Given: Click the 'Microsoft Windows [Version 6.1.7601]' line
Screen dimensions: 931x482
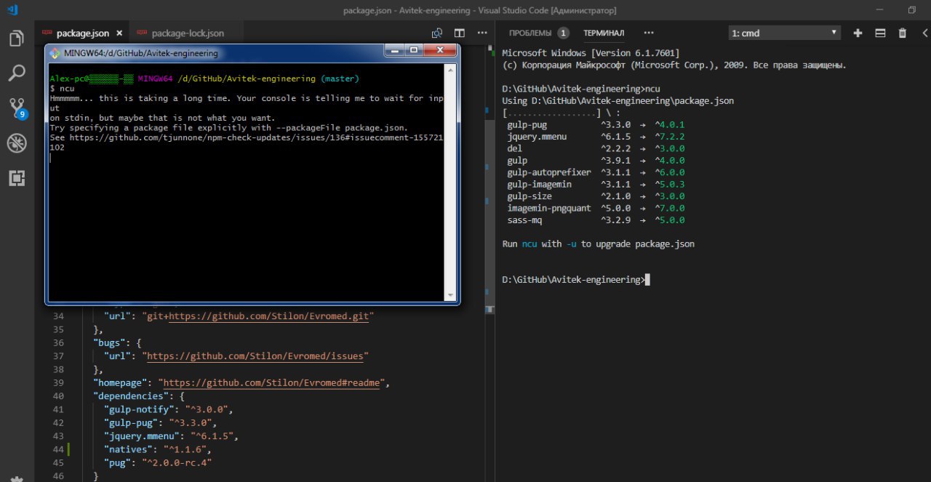Looking at the screenshot, I should tap(591, 53).
